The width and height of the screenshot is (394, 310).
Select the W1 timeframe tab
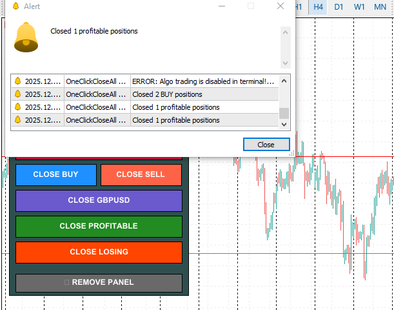click(x=359, y=6)
